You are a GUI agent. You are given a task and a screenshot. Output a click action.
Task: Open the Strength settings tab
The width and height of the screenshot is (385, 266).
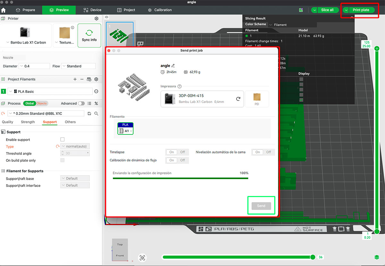(28, 122)
